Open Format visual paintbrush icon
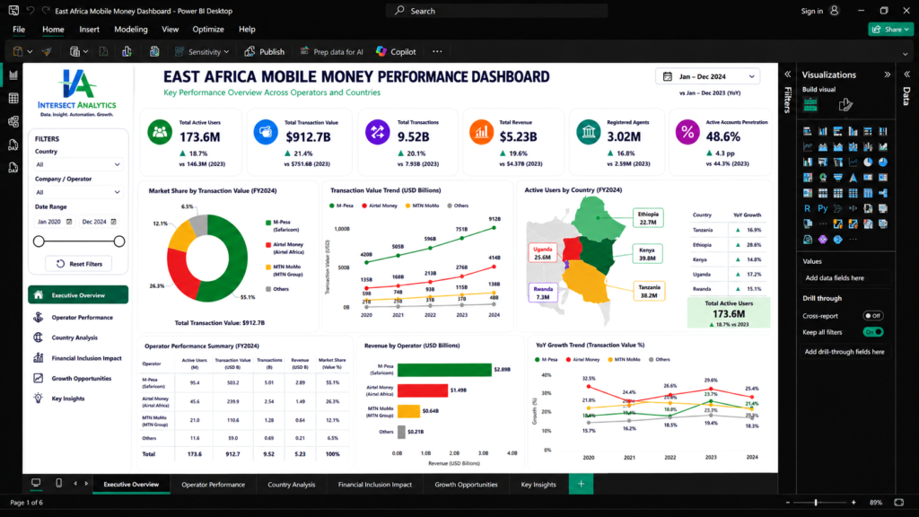The image size is (919, 517). coord(845,105)
